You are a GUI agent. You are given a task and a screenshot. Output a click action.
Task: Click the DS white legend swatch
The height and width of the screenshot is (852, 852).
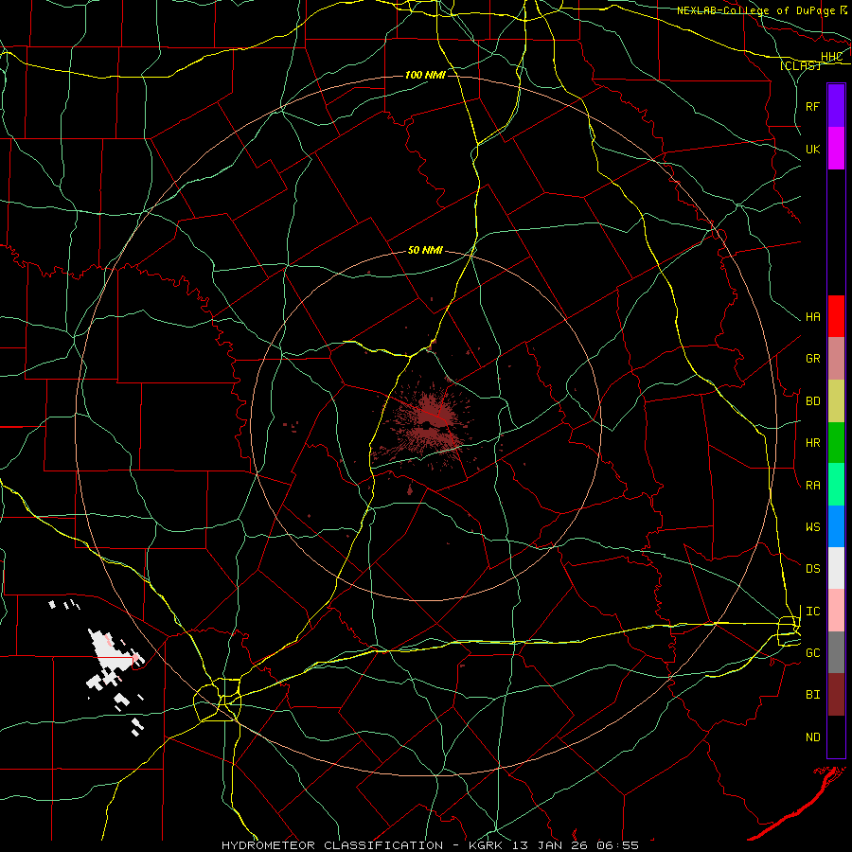[836, 568]
